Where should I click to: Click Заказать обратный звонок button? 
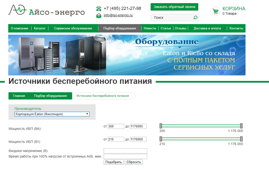tap(174, 7)
